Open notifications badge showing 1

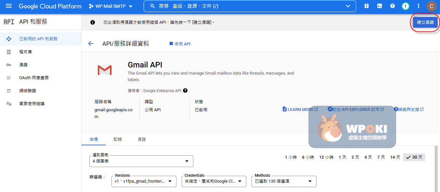[405, 6]
